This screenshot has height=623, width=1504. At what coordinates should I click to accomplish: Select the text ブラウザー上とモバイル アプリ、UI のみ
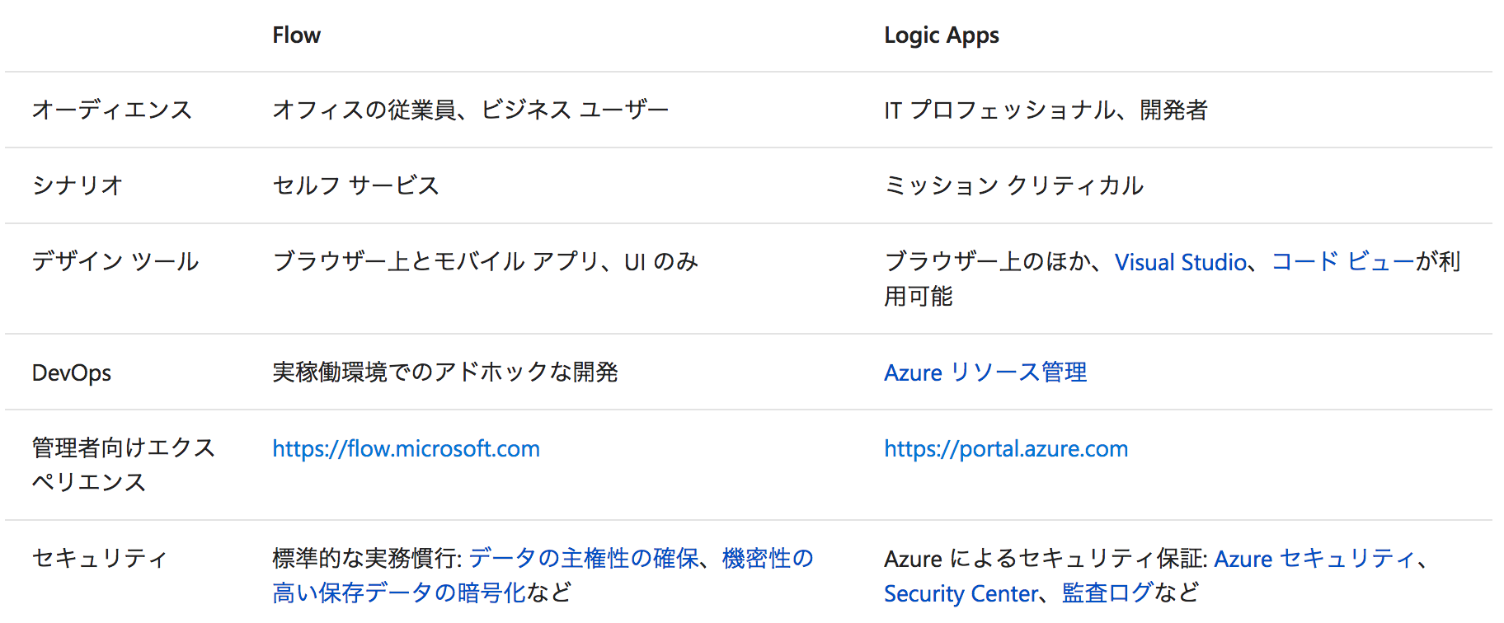point(486,261)
